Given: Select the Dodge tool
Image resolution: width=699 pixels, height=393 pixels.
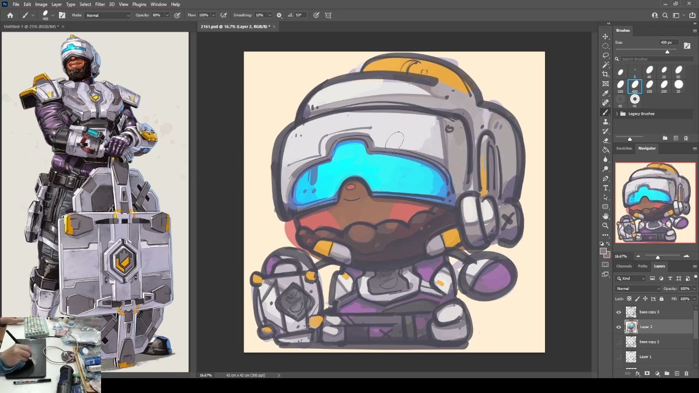Looking at the screenshot, I should tap(605, 169).
